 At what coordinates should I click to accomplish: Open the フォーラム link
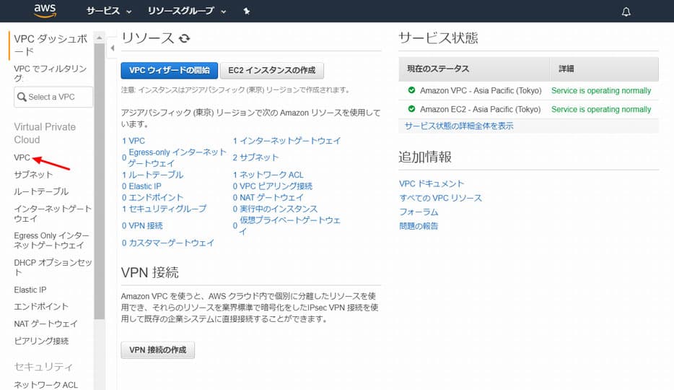[419, 212]
